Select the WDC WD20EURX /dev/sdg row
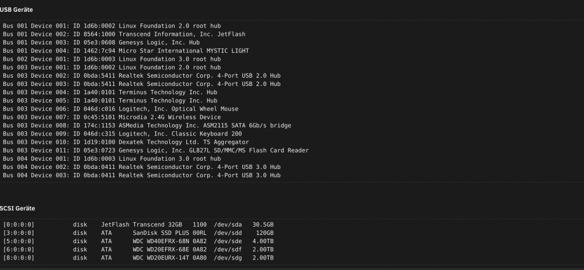Screen dimensions: 584x270 point(138,258)
